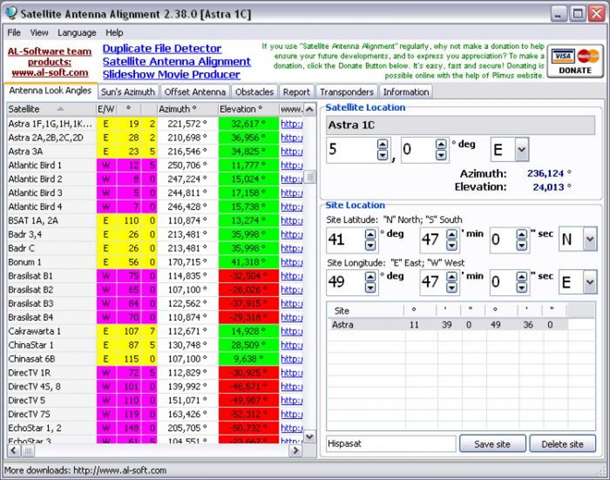Click the Delete site button
The width and height of the screenshot is (610, 480).
(x=563, y=444)
